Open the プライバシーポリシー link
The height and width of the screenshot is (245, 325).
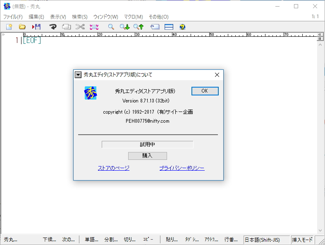tap(182, 168)
